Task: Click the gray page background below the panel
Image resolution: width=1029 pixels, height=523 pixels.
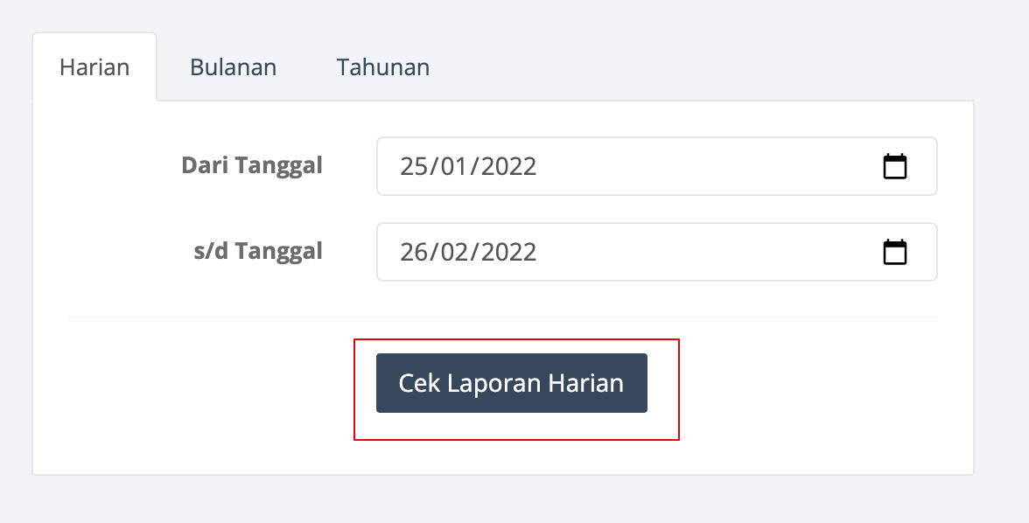Action: pos(503,500)
